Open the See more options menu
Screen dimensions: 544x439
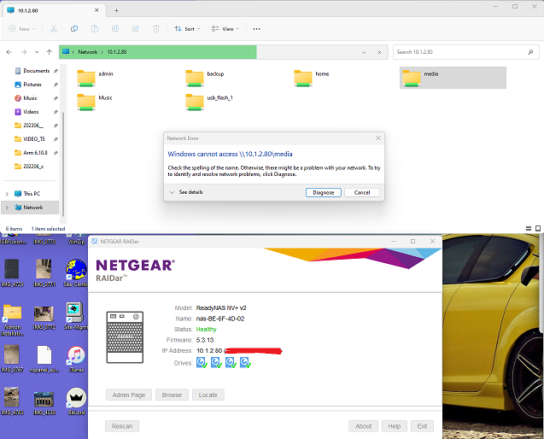pyautogui.click(x=256, y=28)
